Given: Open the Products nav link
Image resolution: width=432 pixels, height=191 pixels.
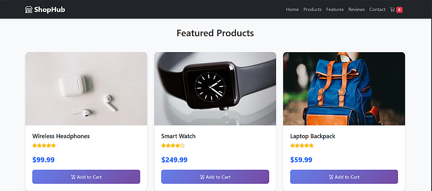Looking at the screenshot, I should pos(312,9).
